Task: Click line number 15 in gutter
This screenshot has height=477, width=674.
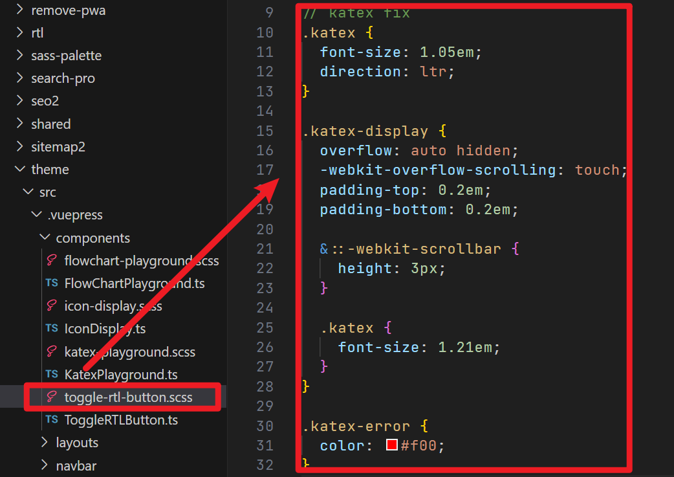Action: (x=265, y=130)
